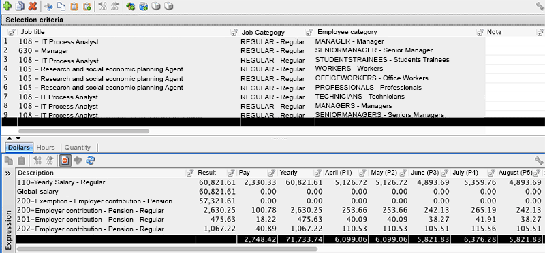
Task: Click the gray tag icon in lower toolbar
Action: [78, 161]
